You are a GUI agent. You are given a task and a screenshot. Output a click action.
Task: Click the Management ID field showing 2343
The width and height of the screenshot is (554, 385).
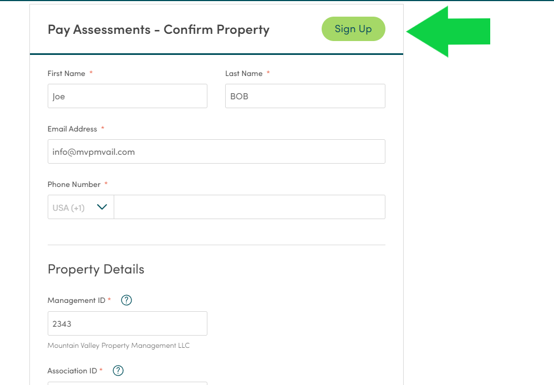pos(128,323)
